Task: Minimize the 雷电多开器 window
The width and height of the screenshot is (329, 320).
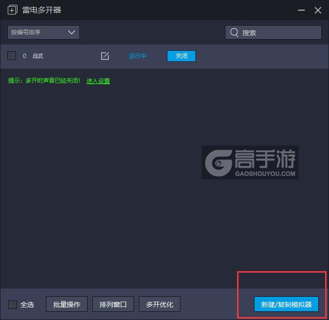Action: coord(301,10)
